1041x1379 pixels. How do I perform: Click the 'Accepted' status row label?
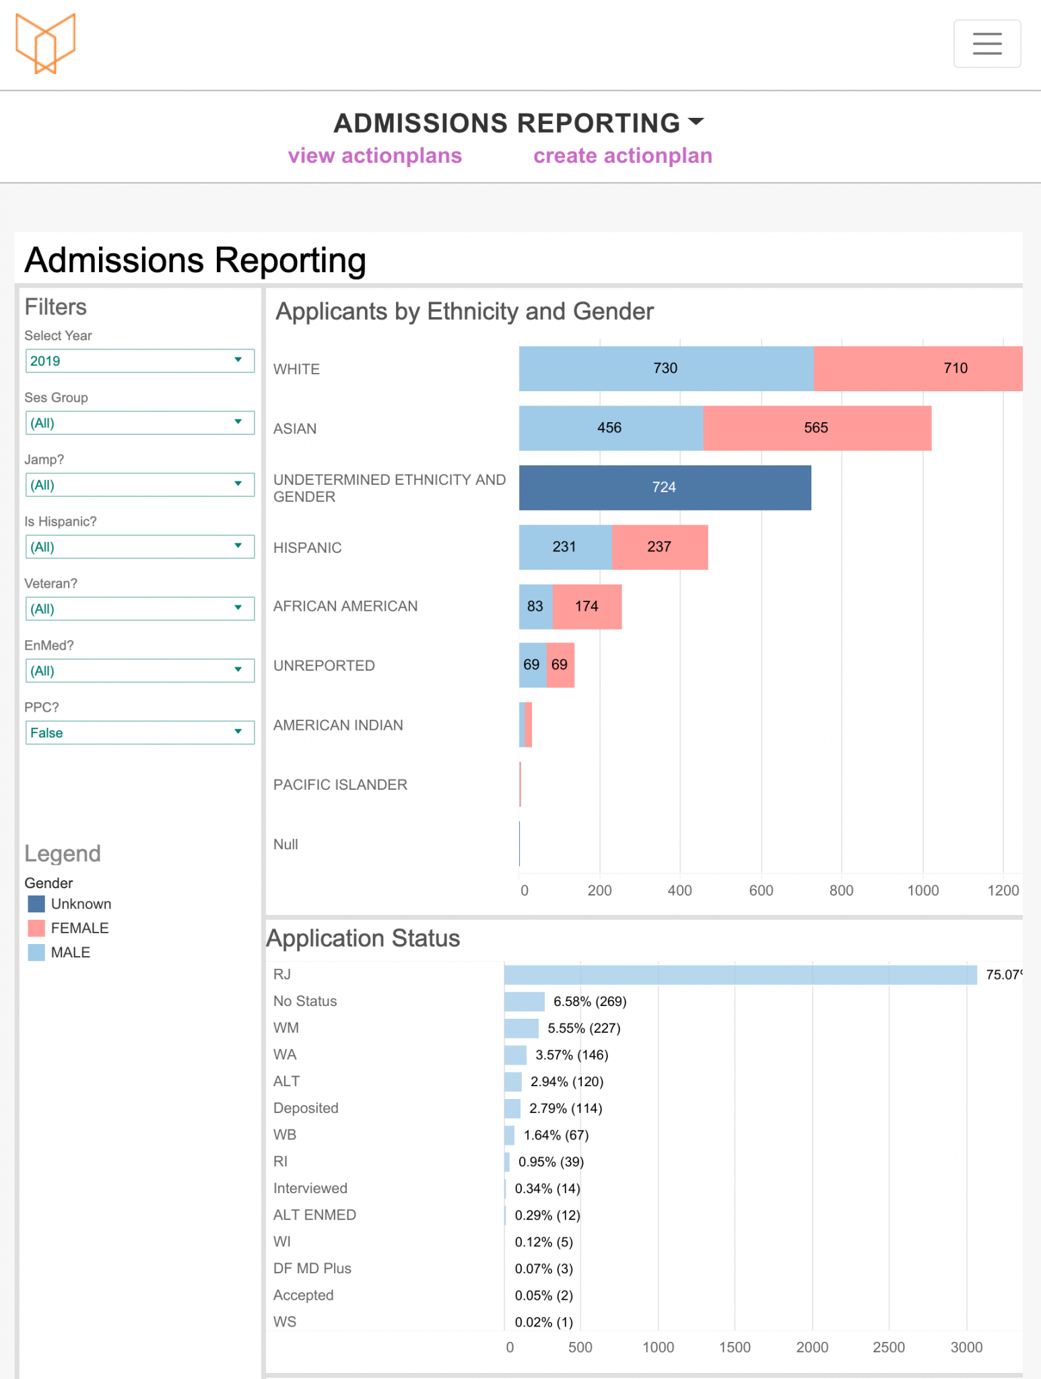(303, 1296)
